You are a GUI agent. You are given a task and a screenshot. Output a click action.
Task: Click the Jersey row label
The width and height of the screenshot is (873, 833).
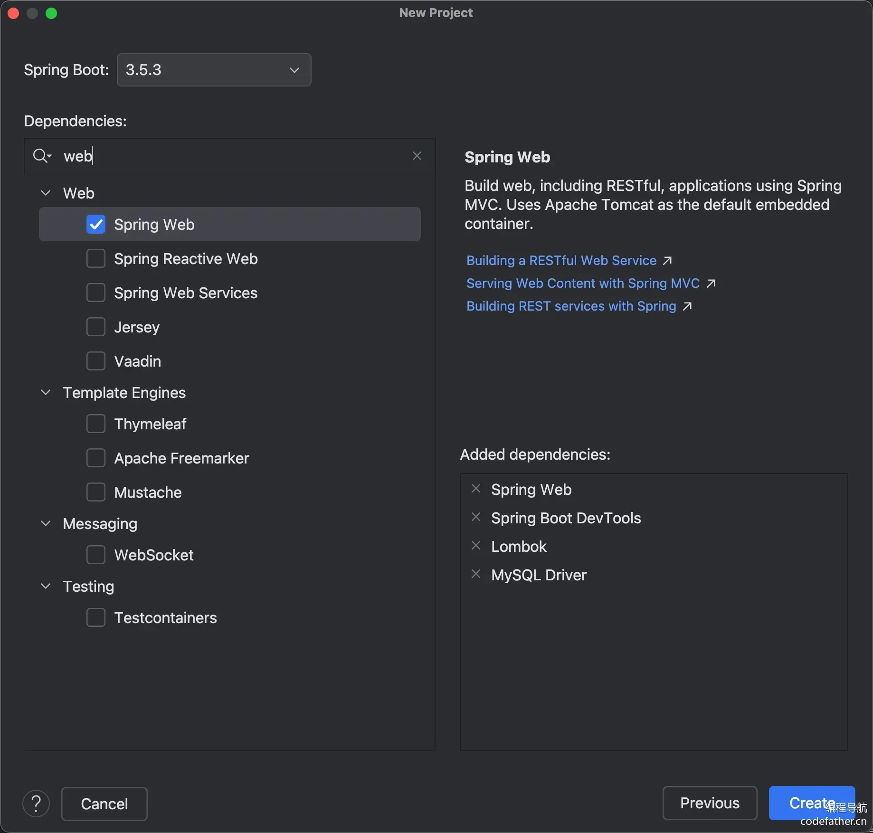tap(137, 327)
